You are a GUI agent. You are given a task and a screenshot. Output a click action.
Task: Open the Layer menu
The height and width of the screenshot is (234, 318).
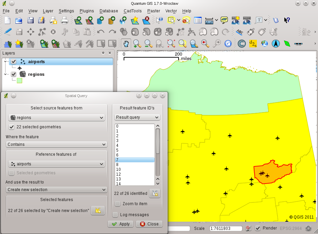click(x=48, y=11)
